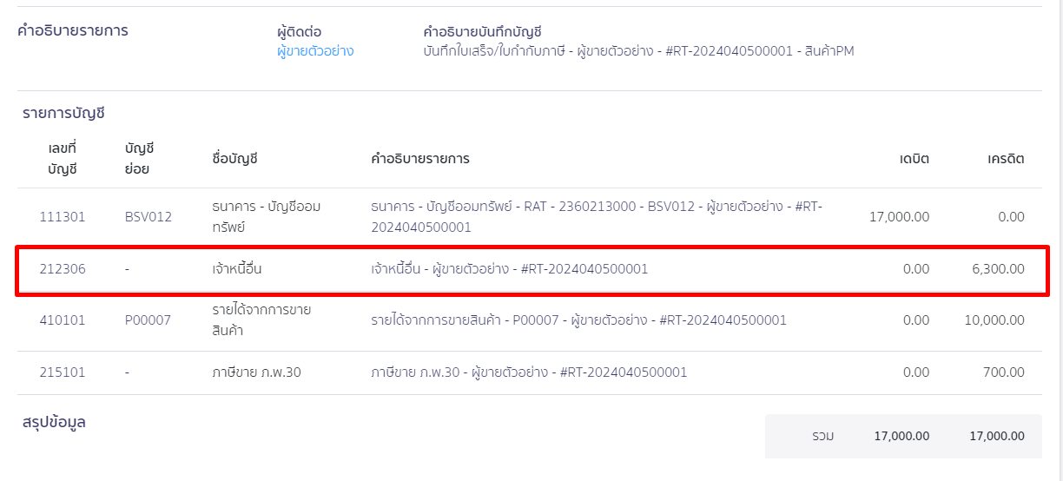Open the ผู้ขายตัวอย่าง contact link
Screen dimensions: 1063x481
[315, 51]
